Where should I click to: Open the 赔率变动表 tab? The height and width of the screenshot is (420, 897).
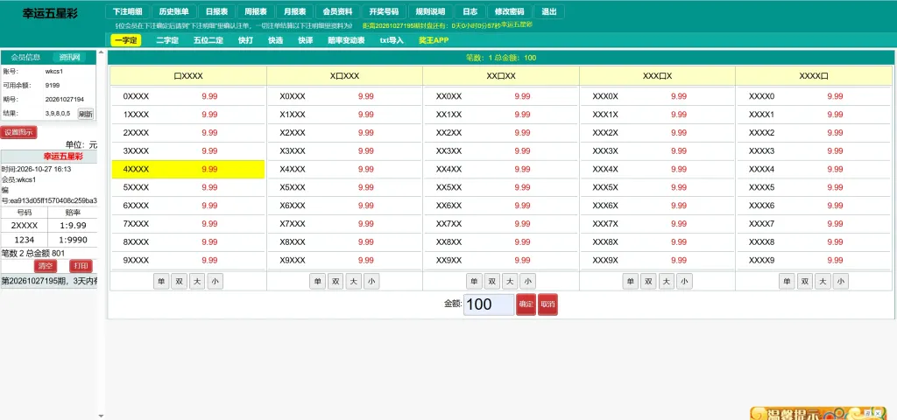coord(346,40)
